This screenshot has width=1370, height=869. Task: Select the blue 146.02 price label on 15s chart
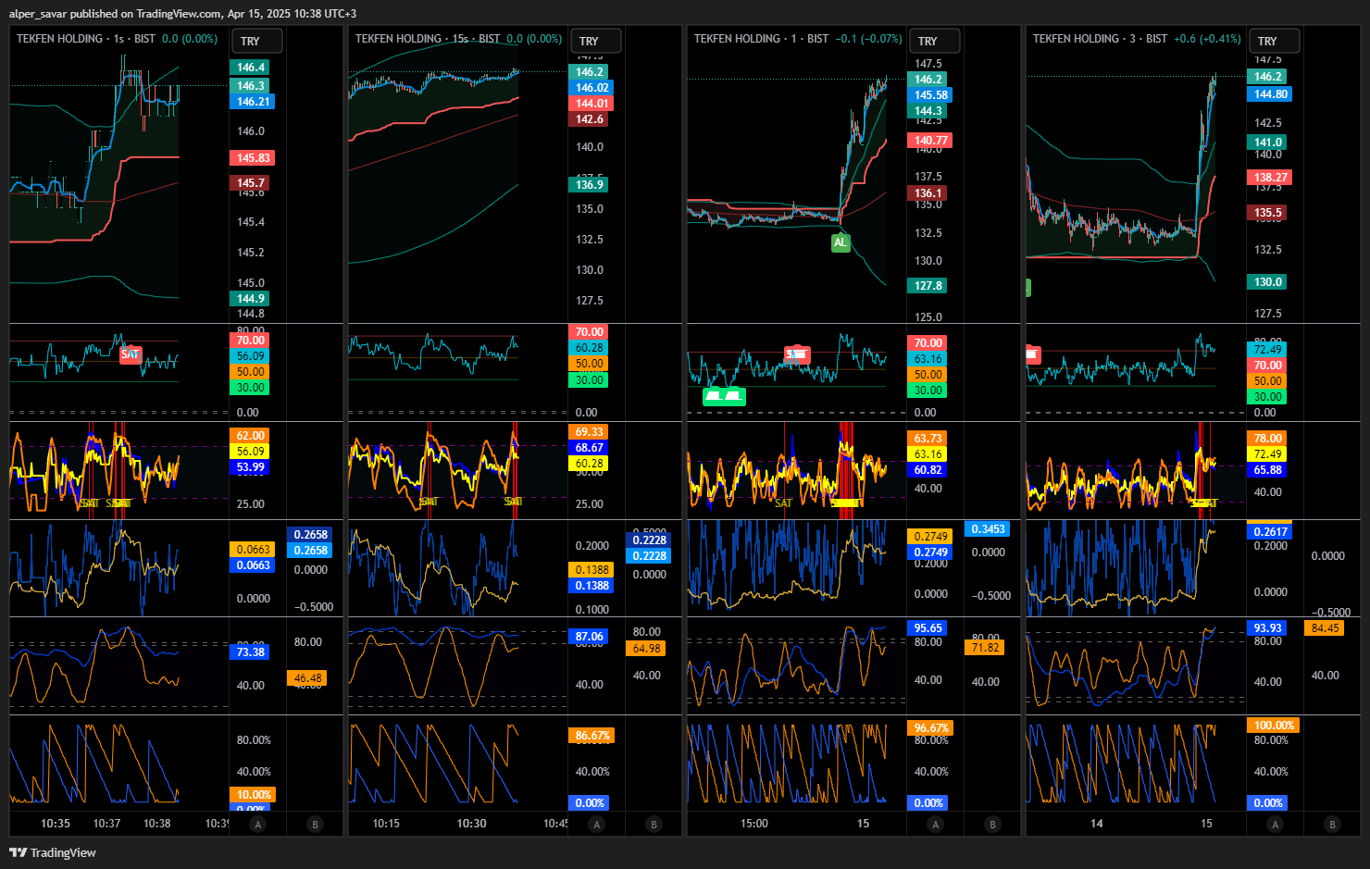[x=591, y=88]
